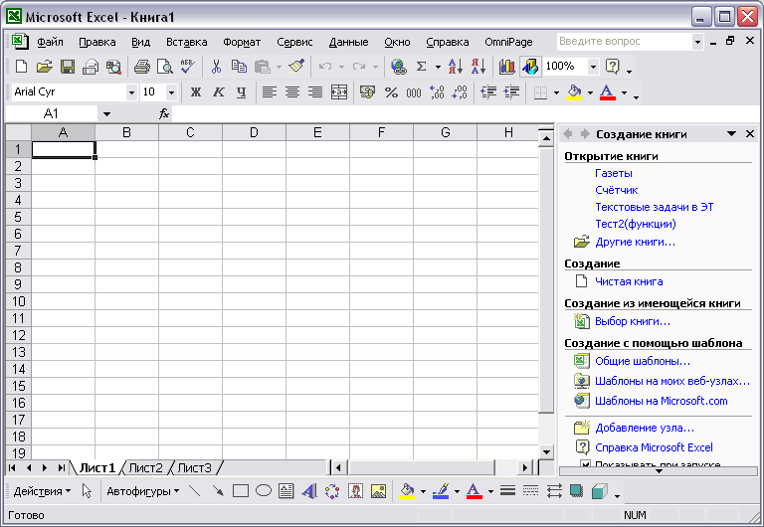Insert a text box from drawing toolbar
This screenshot has width=764, height=527.
tap(286, 491)
